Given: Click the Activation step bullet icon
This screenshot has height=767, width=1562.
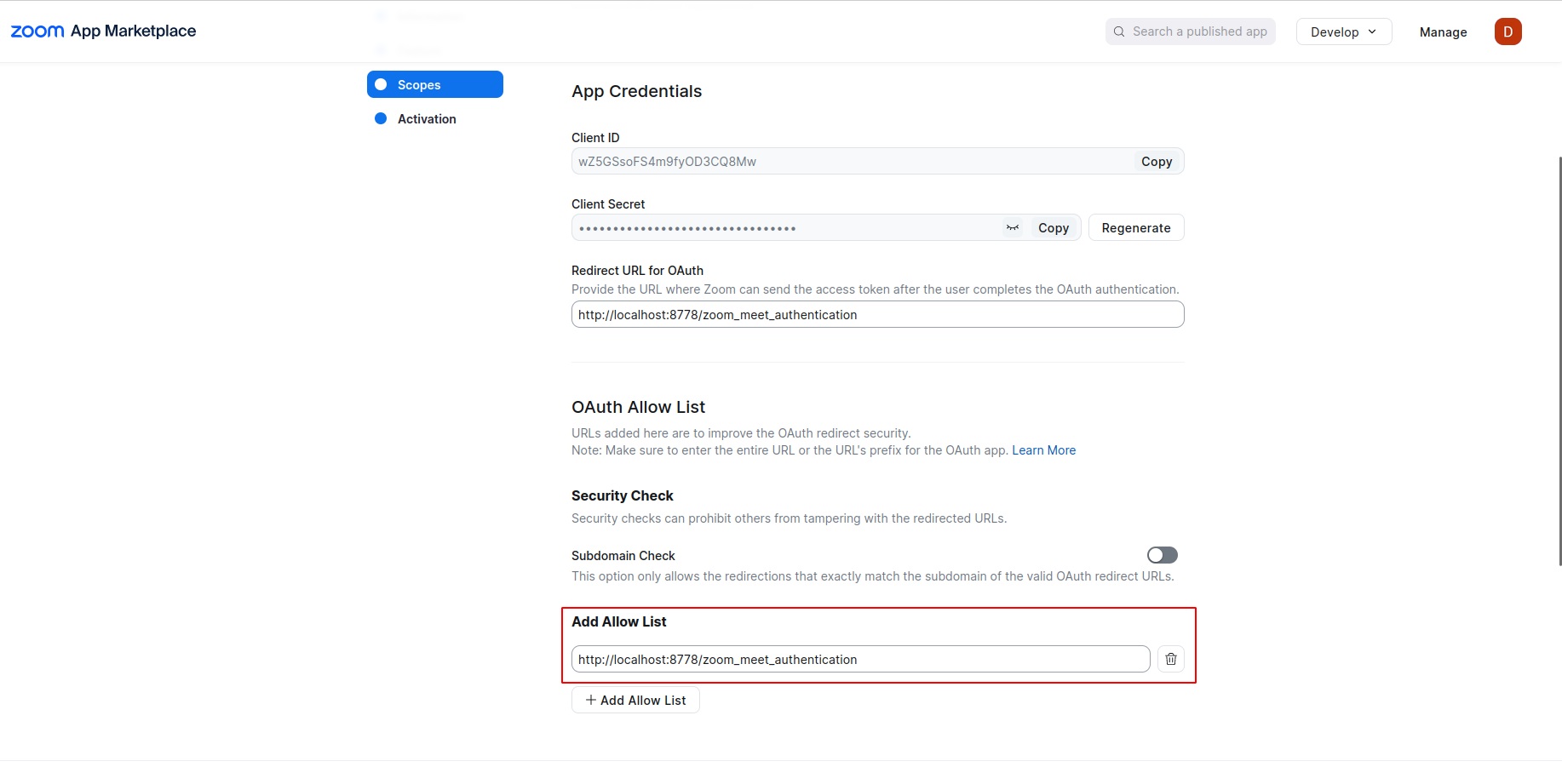Looking at the screenshot, I should click(x=381, y=118).
